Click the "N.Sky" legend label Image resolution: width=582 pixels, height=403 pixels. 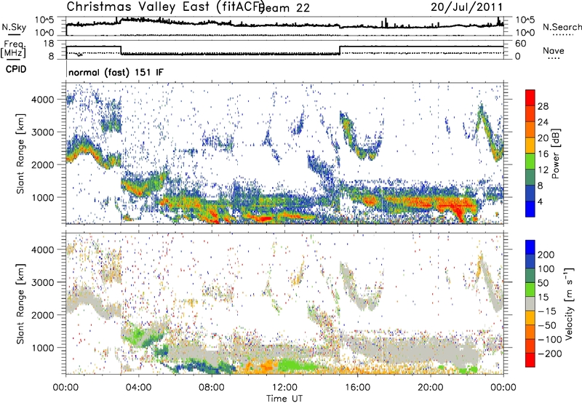14,27
